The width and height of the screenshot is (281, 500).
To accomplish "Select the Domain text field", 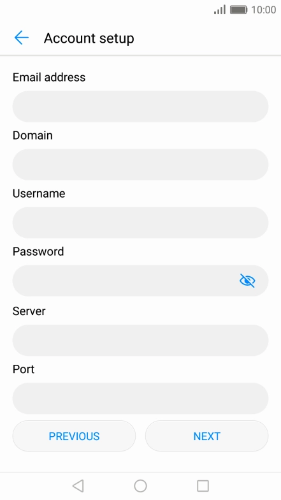I will (140, 165).
